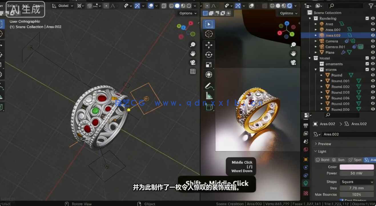The image size is (376, 206).
Task: Select the Rotate tool in the left viewport
Action: click(2, 54)
